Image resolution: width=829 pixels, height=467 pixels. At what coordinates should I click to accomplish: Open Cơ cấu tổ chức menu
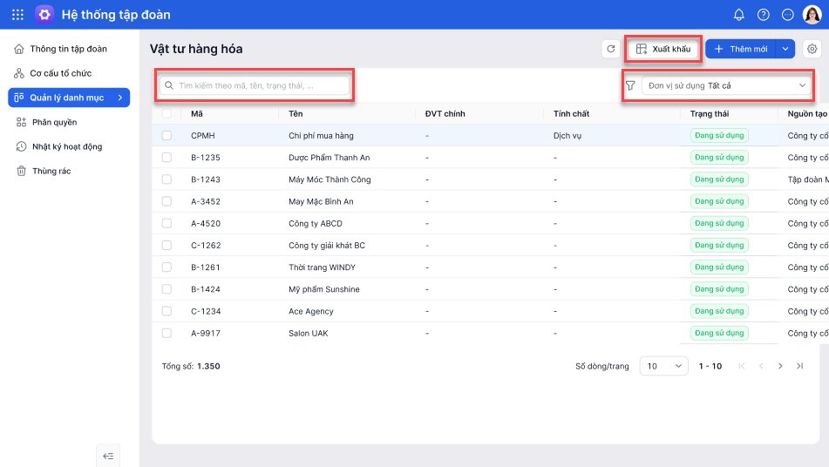tap(60, 73)
